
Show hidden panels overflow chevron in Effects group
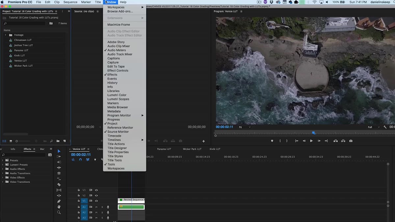point(51,149)
